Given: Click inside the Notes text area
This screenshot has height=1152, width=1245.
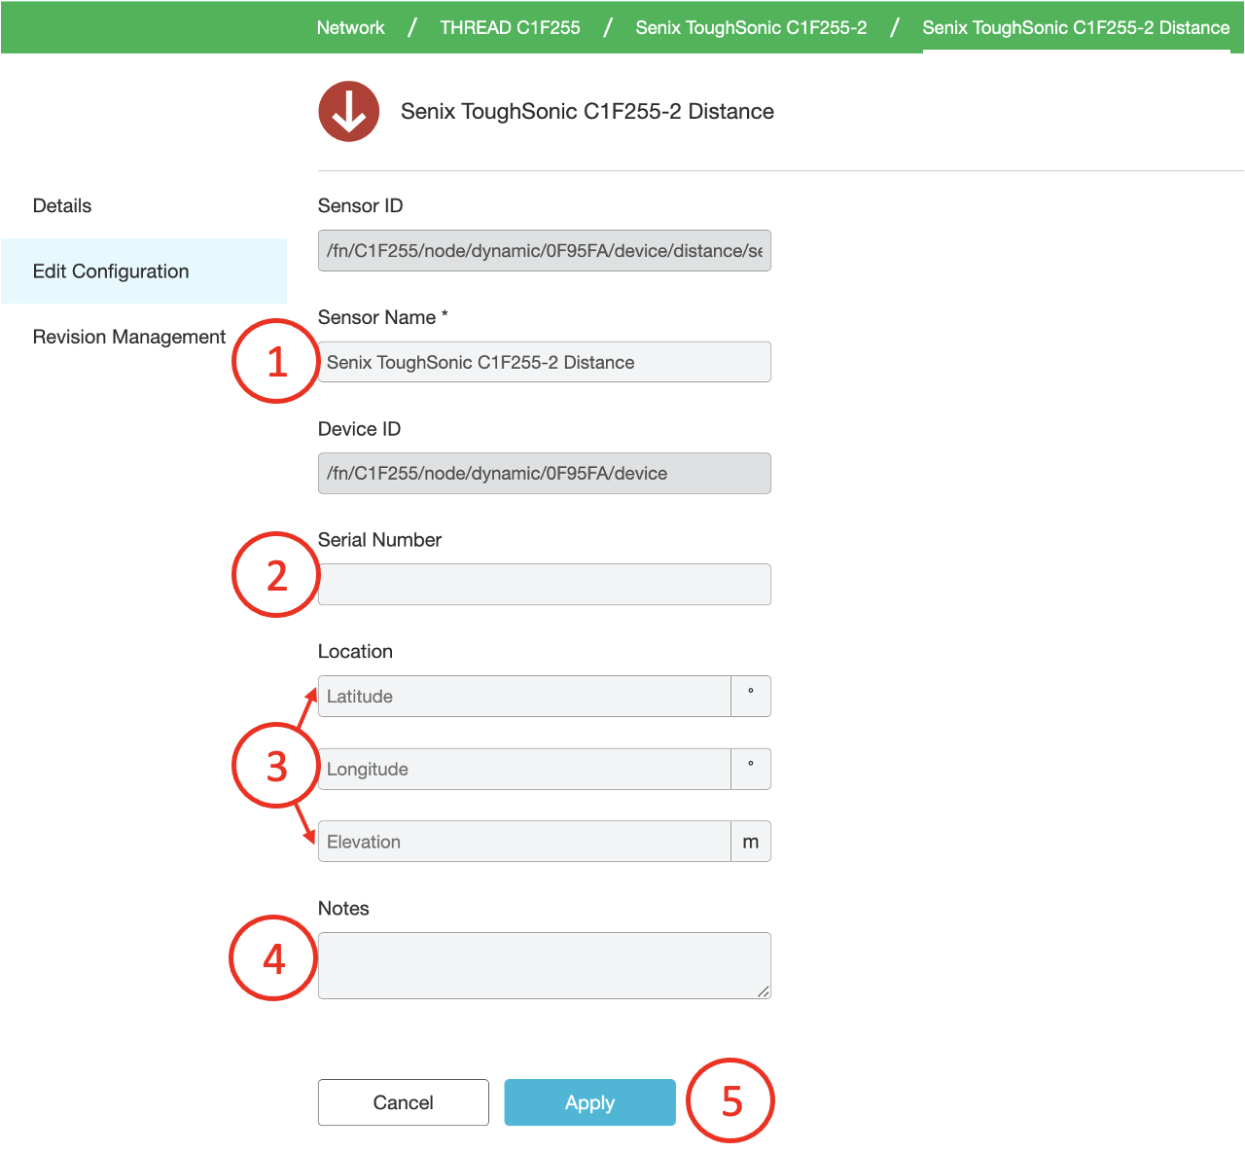Looking at the screenshot, I should pos(545,965).
